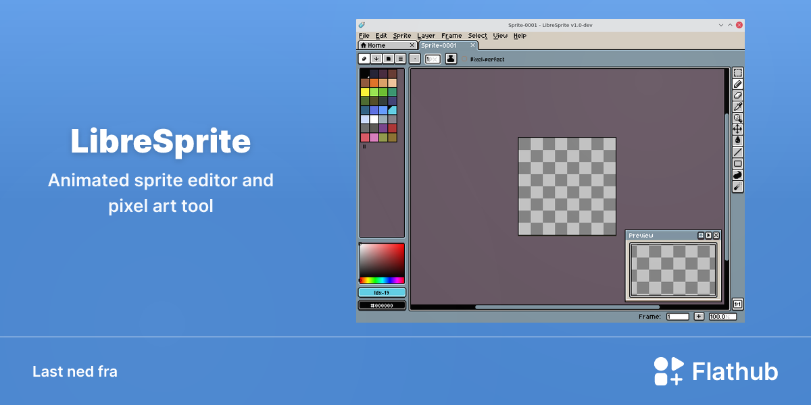
Task: Click the ink type bottle icon
Action: click(451, 59)
